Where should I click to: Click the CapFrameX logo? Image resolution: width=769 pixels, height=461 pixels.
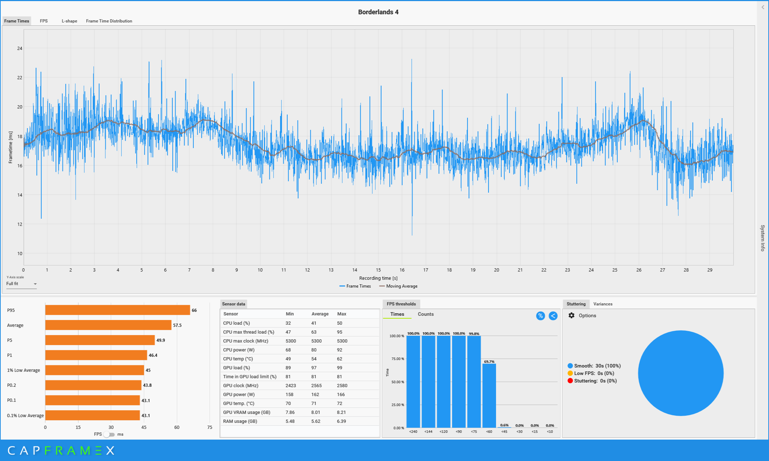(61, 451)
